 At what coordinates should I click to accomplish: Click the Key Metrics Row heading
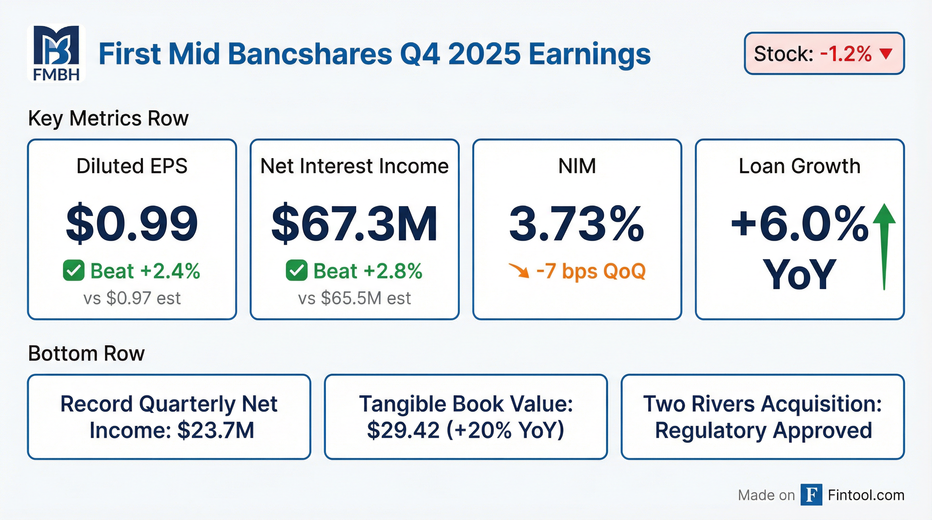tap(108, 118)
